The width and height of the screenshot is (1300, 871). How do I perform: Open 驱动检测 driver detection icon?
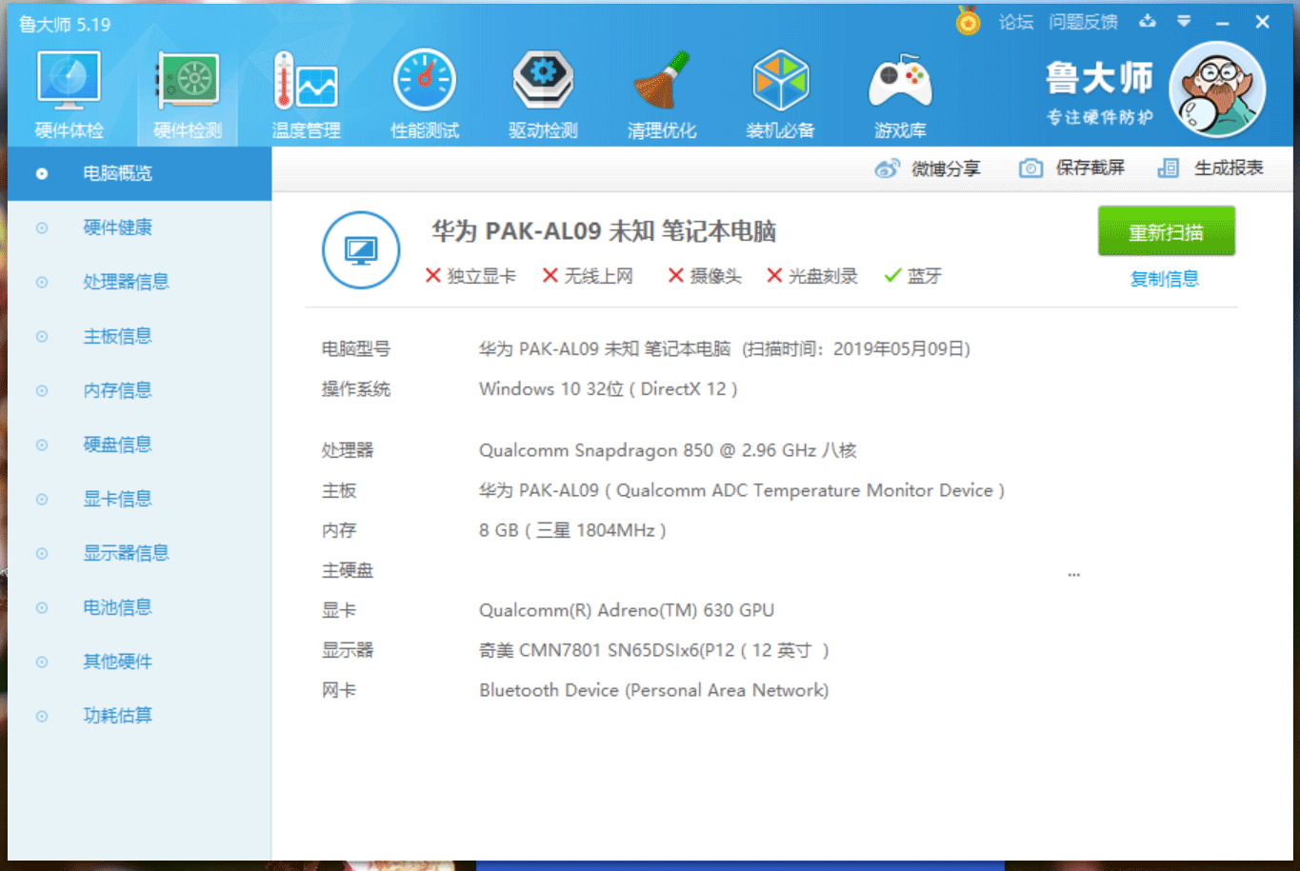(543, 93)
